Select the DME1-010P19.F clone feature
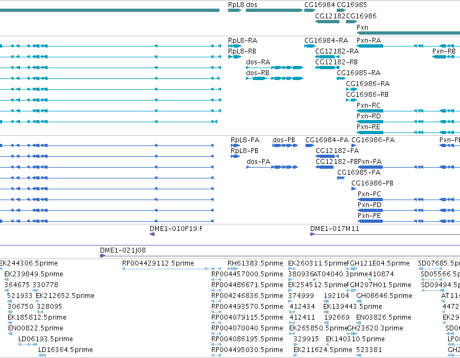The width and height of the screenshot is (460, 358). 152,234
